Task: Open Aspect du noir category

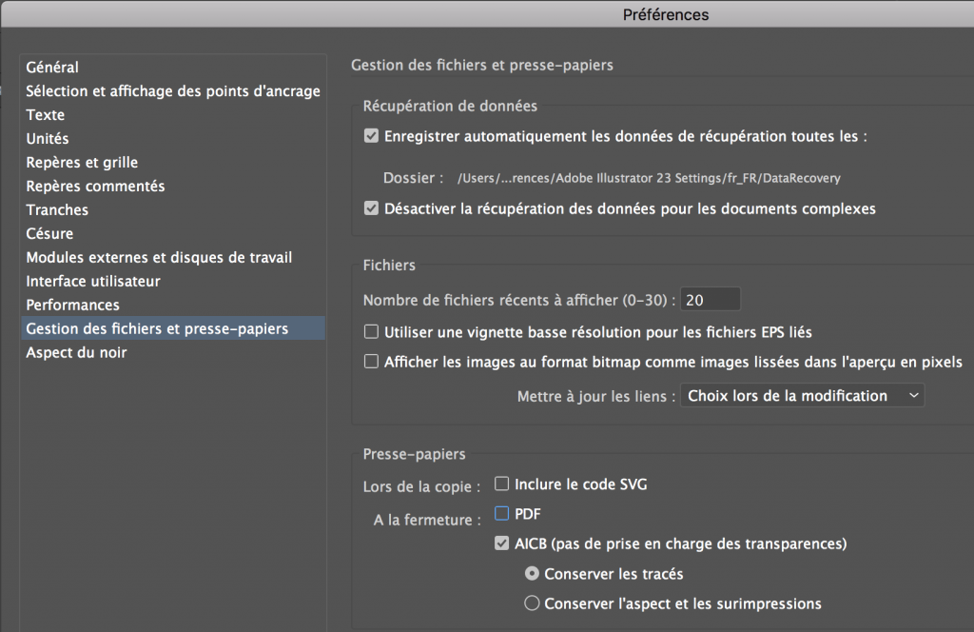Action: [x=76, y=353]
